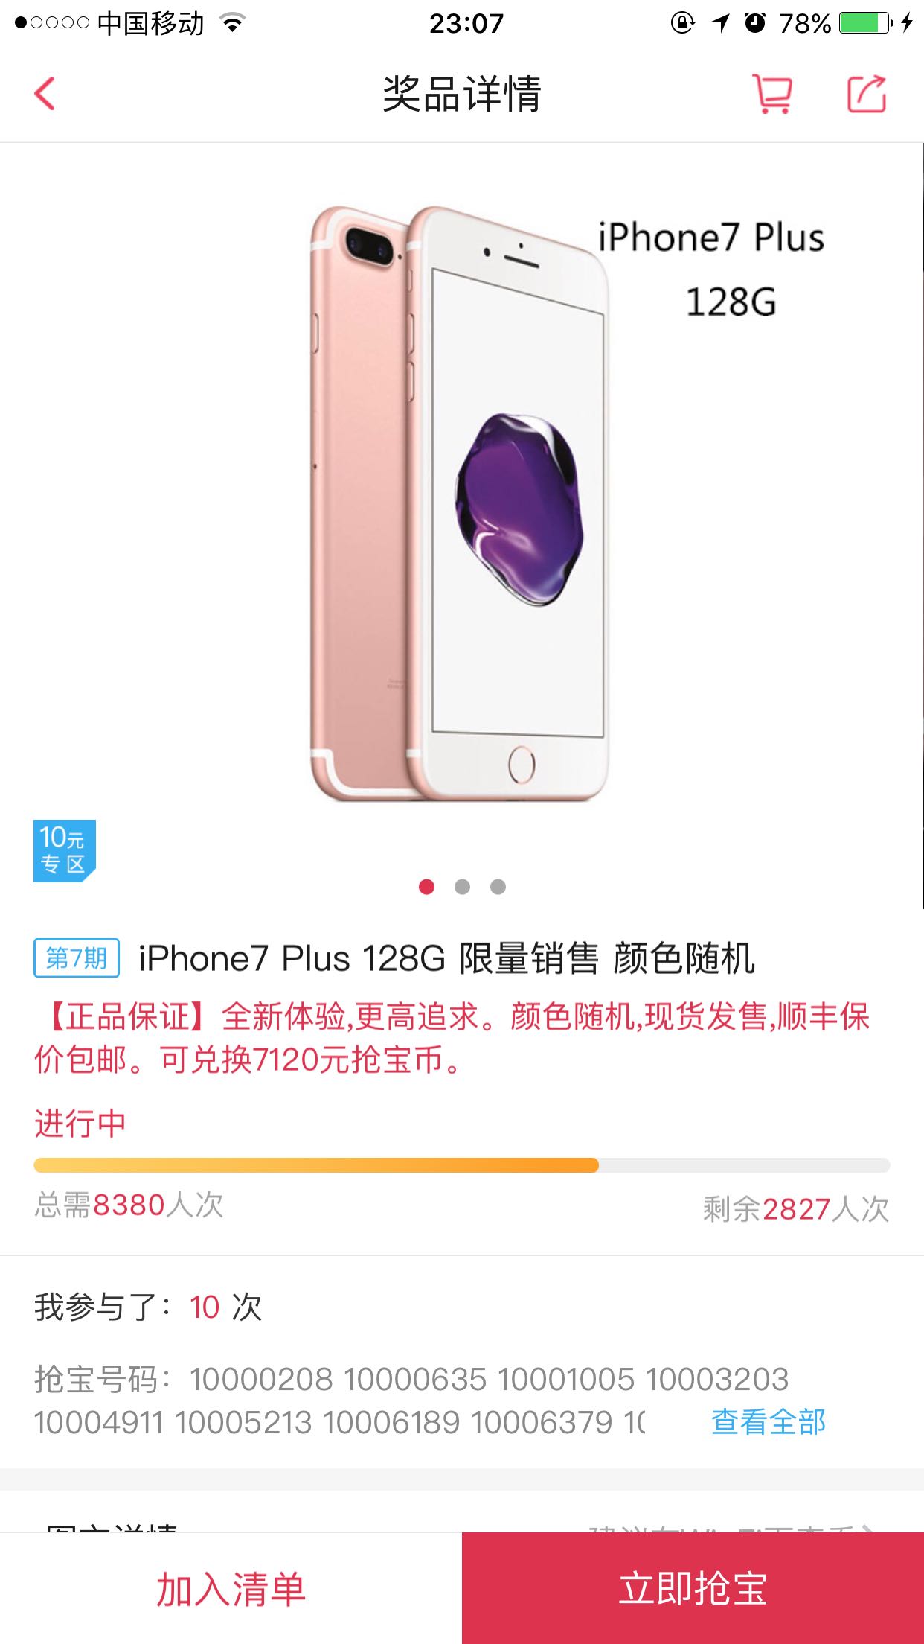Viewport: 924px width, 1644px height.
Task: Tap the Wi-Fi status icon
Action: point(233,23)
